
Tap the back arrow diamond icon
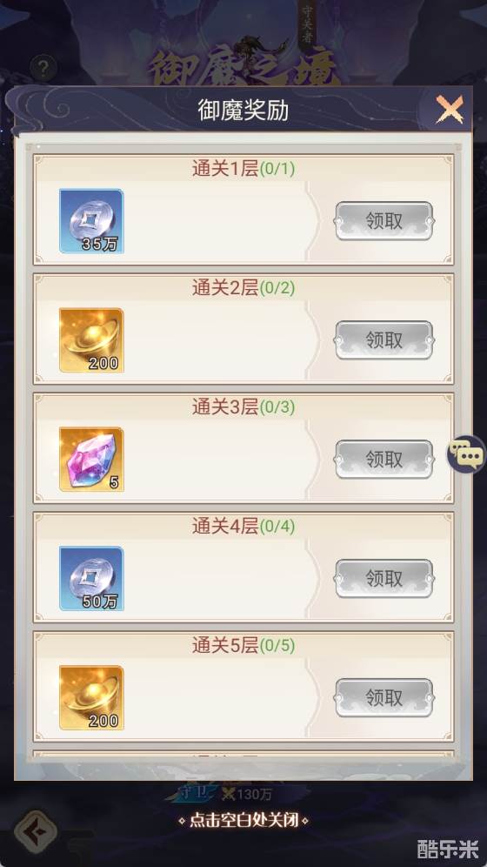[x=36, y=831]
